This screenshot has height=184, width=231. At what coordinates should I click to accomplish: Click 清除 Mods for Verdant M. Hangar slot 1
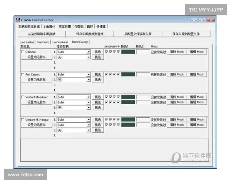pyautogui.click(x=177, y=120)
